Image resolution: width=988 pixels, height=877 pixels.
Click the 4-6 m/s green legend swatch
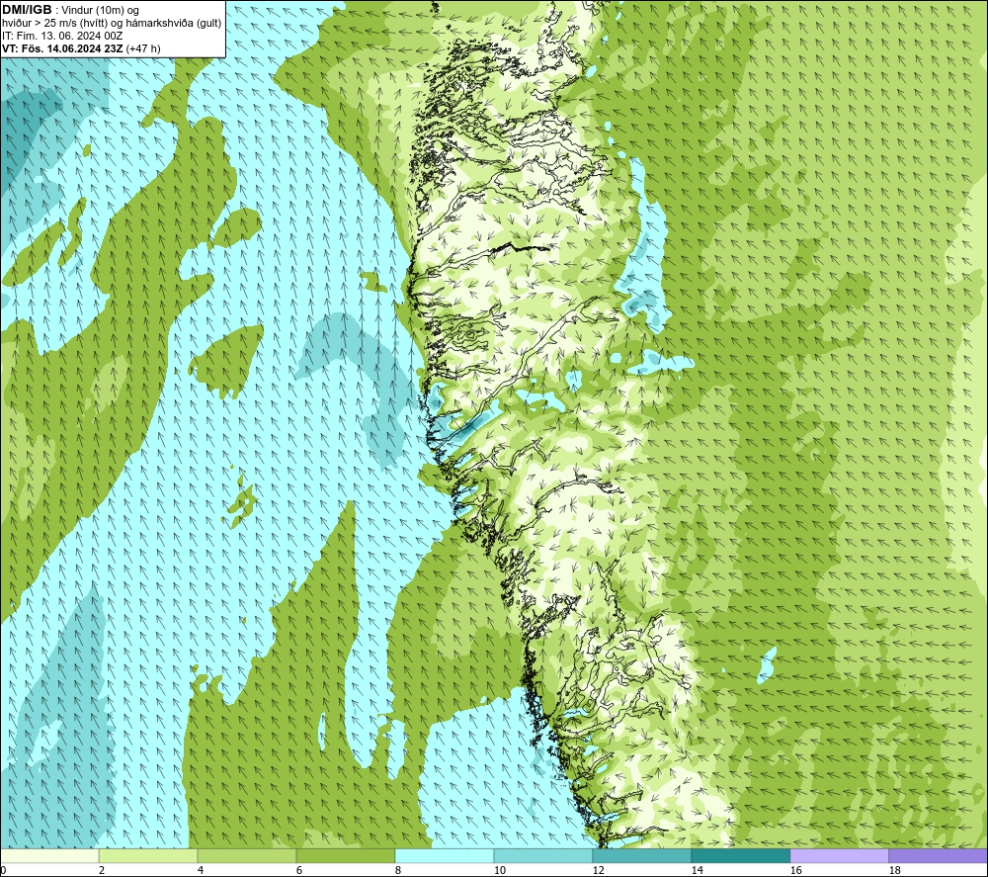[247, 856]
